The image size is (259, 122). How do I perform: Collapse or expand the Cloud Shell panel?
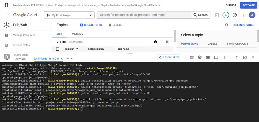[x=237, y=57]
